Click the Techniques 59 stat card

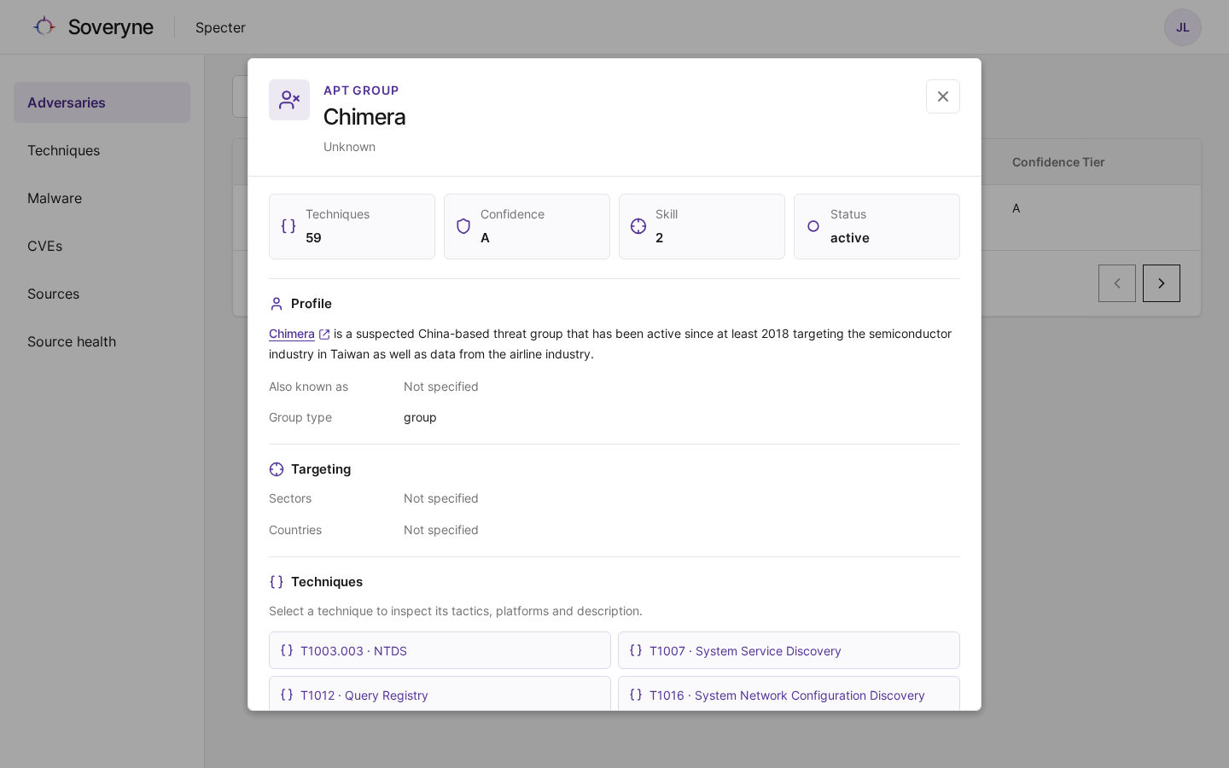click(x=352, y=226)
